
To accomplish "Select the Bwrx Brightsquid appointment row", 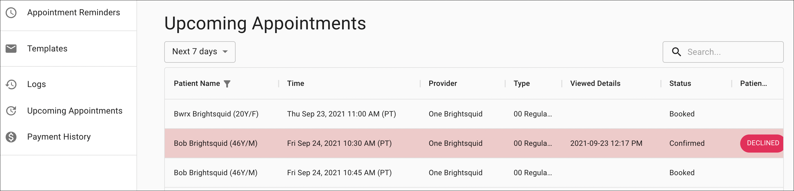I will 474,114.
